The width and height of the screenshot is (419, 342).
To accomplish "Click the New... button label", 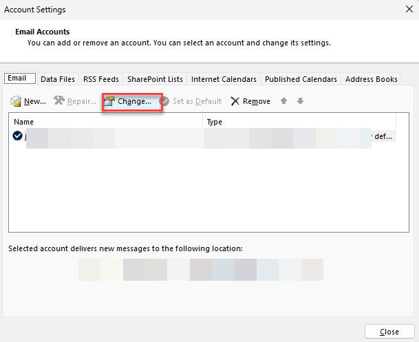I will [x=35, y=102].
